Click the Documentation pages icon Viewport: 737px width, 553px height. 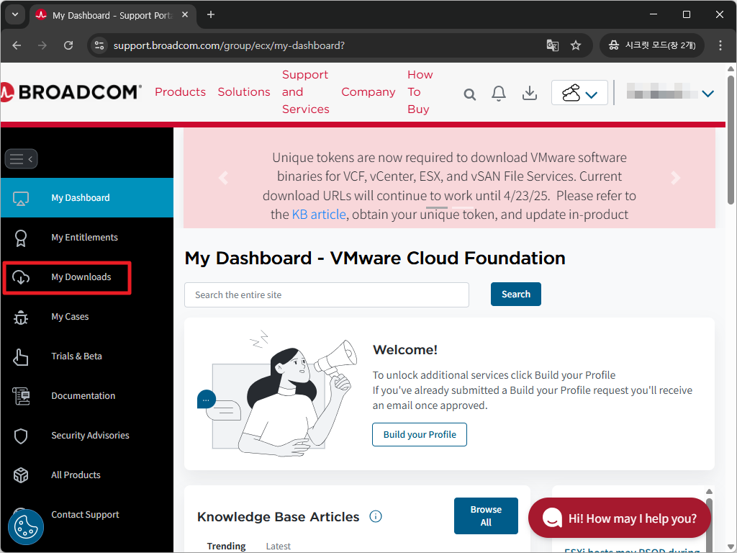click(x=21, y=397)
